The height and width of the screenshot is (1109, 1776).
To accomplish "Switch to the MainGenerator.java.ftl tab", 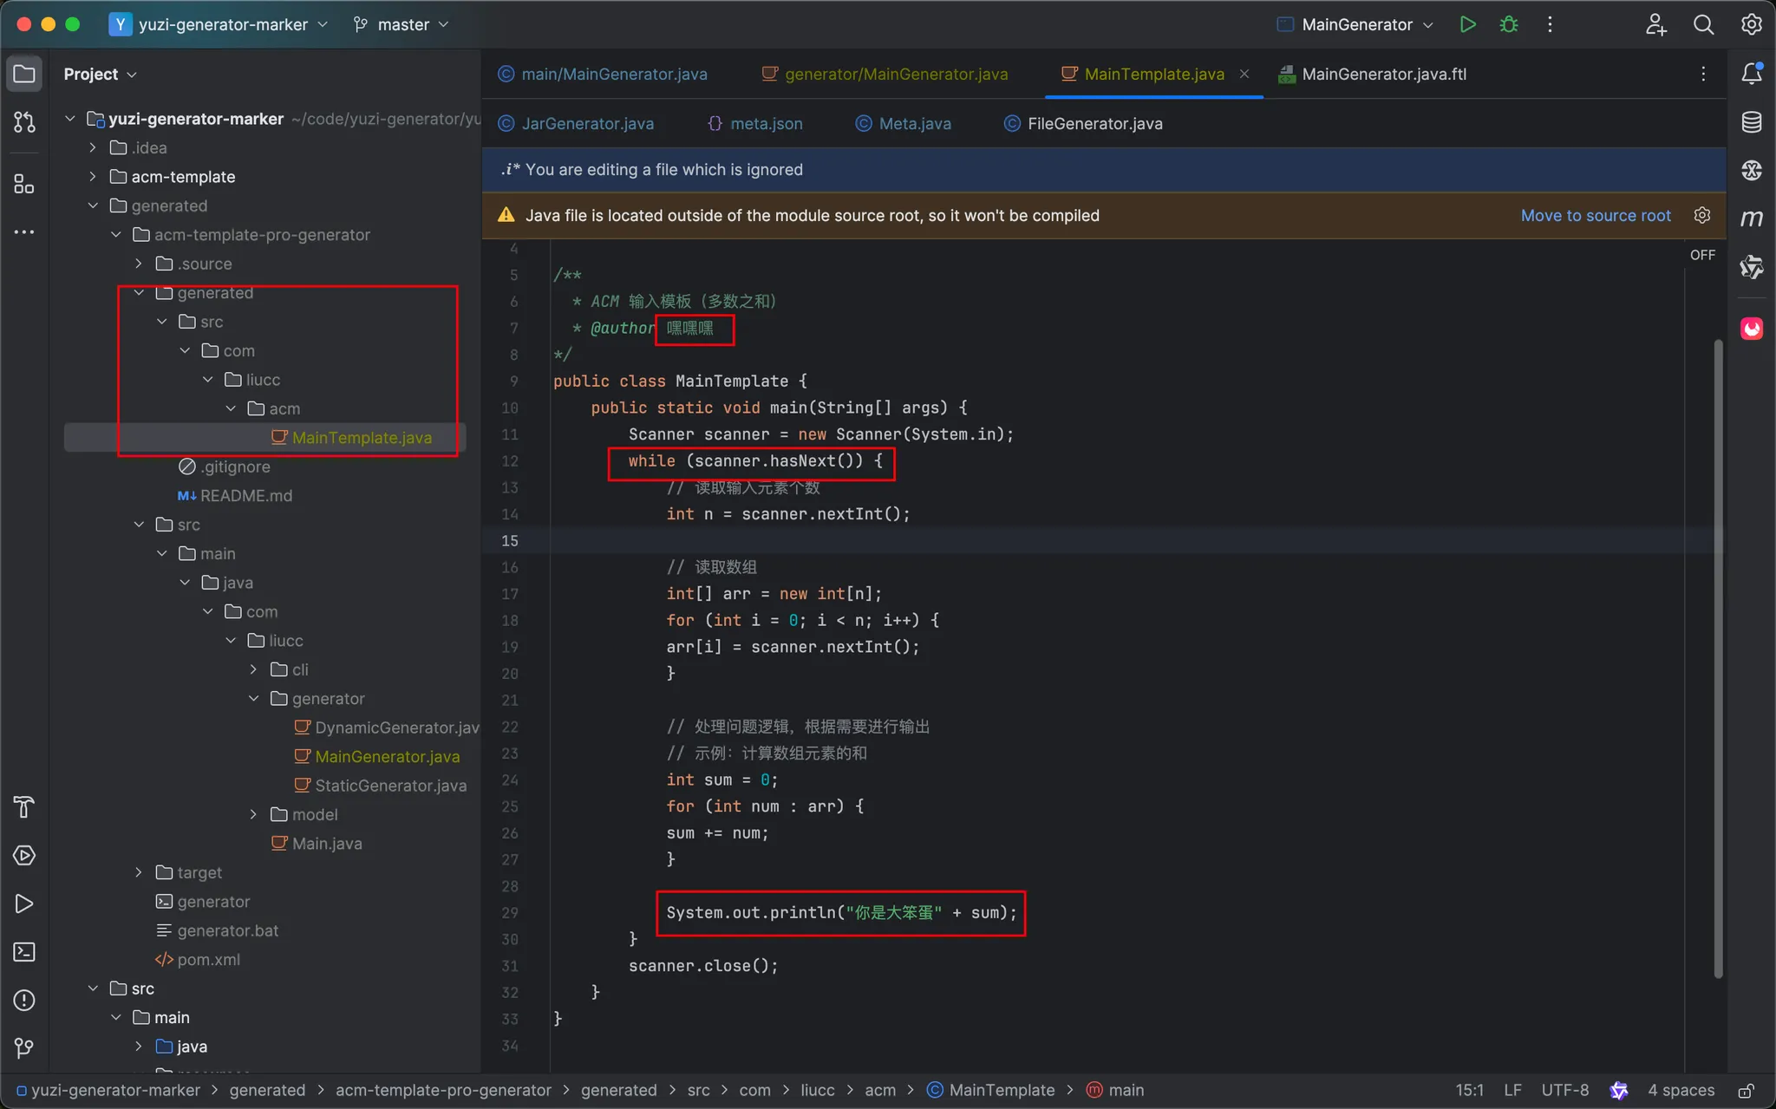I will tap(1383, 75).
